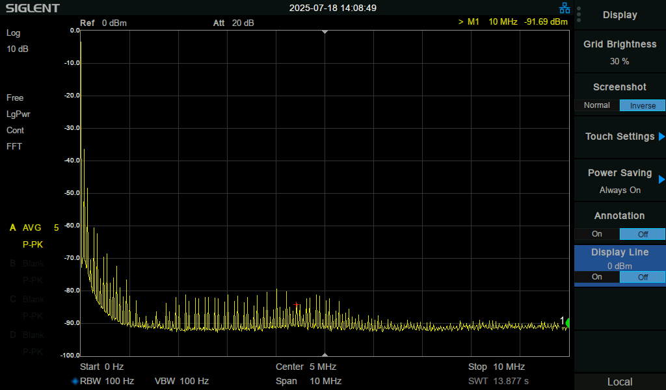Turn Display Line Off
This screenshot has width=666, height=390.
(x=642, y=277)
